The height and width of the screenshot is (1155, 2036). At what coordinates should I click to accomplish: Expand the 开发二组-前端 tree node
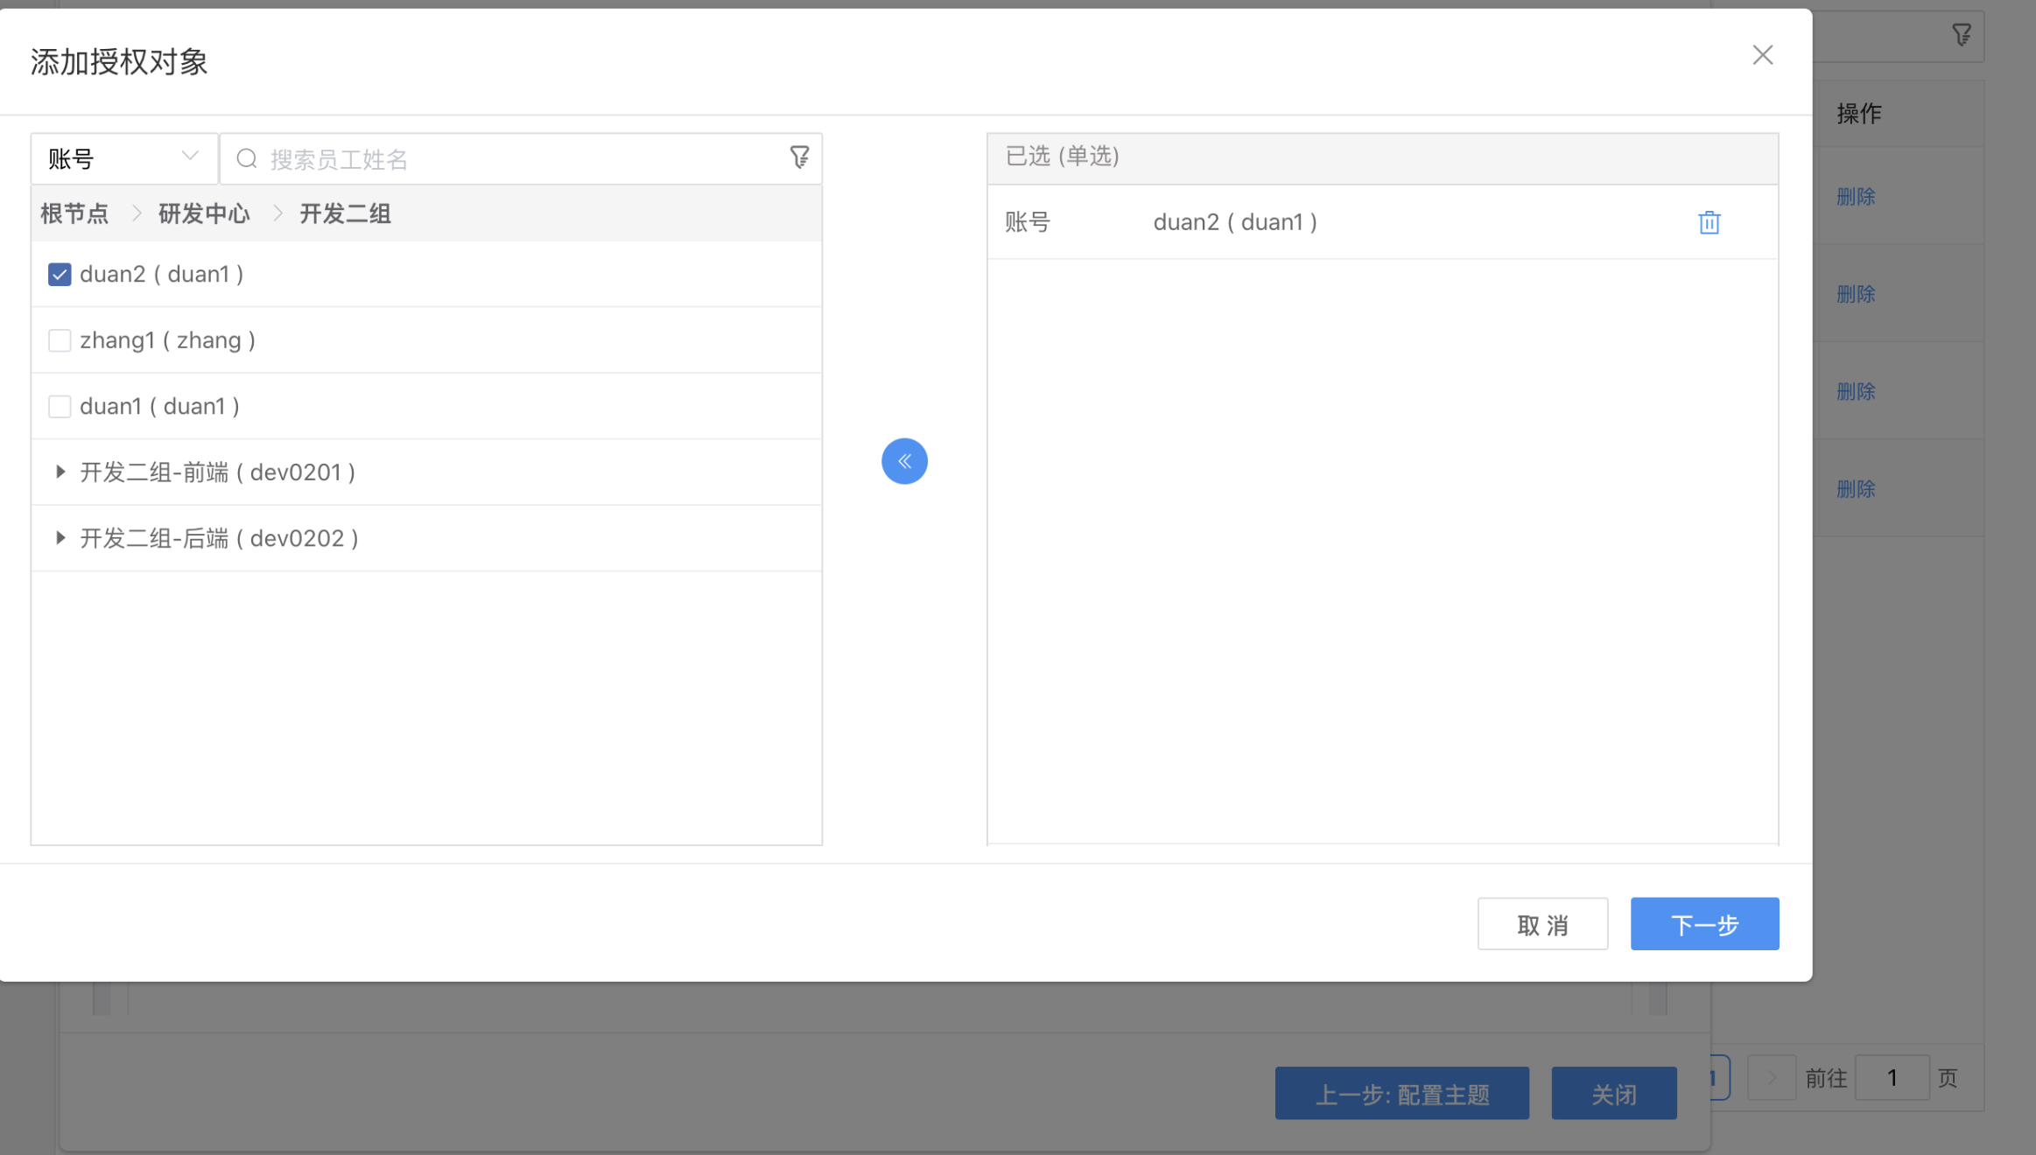click(60, 472)
